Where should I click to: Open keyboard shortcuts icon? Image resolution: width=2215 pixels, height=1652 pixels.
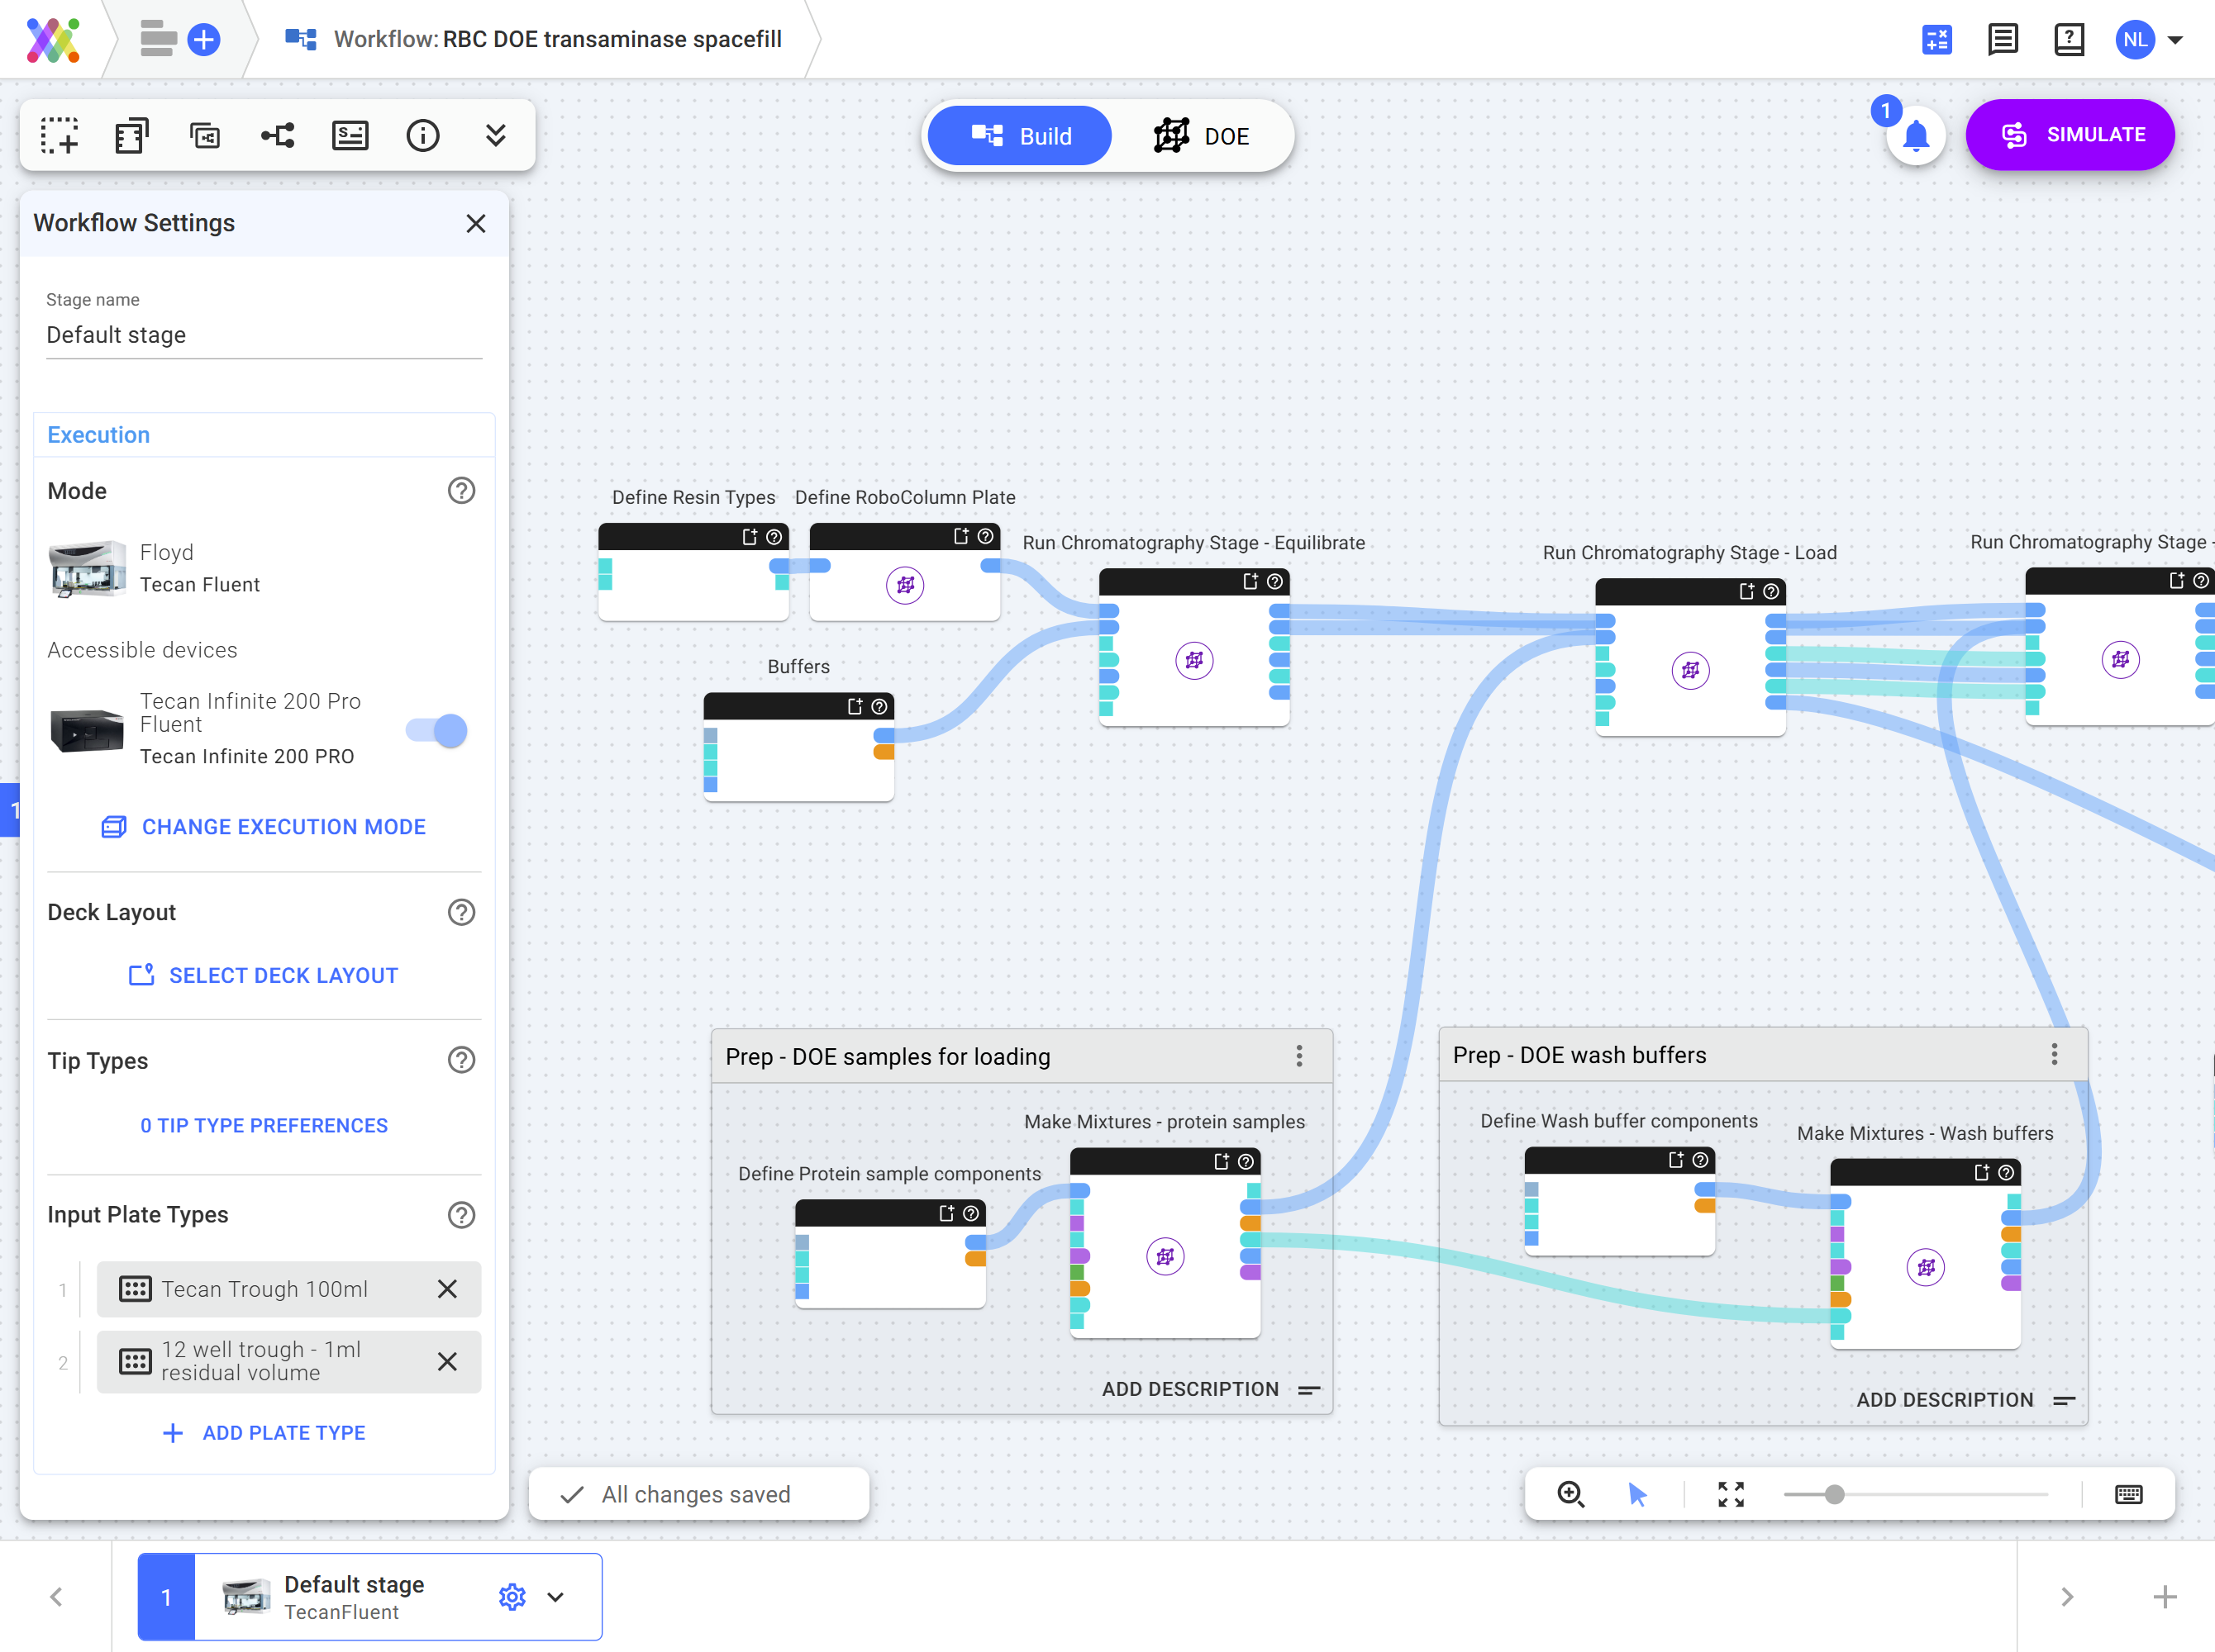(x=2128, y=1494)
